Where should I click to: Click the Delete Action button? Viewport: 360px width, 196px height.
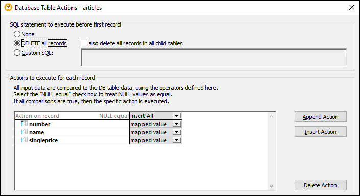321,185
